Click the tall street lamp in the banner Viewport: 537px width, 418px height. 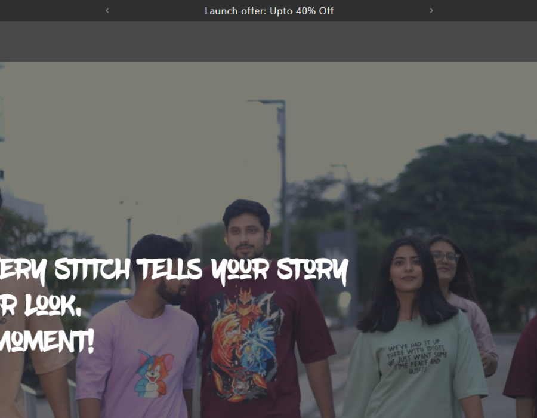click(x=282, y=167)
